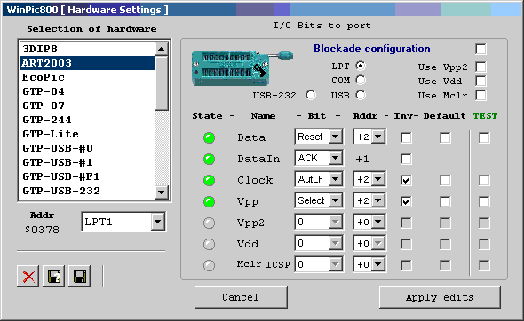Uncheck the Inv checkbox for Vpp
This screenshot has height=321, width=524.
[406, 201]
